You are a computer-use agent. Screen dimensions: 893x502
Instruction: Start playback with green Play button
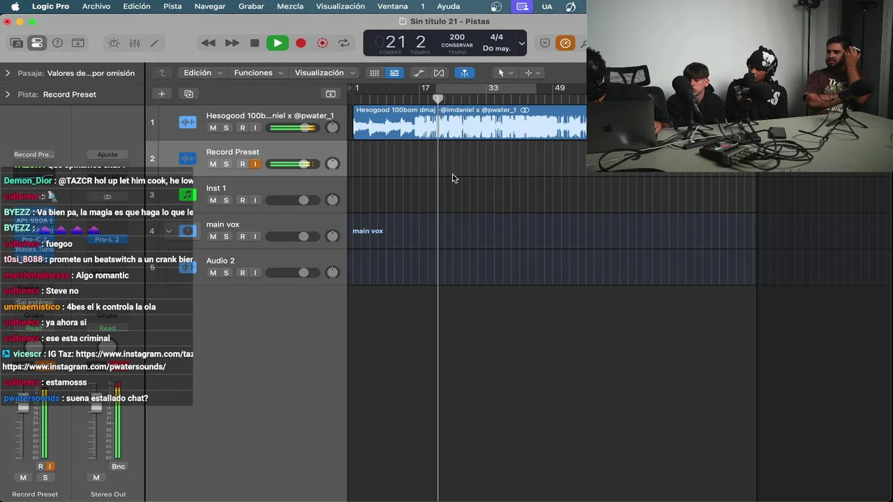pos(277,43)
